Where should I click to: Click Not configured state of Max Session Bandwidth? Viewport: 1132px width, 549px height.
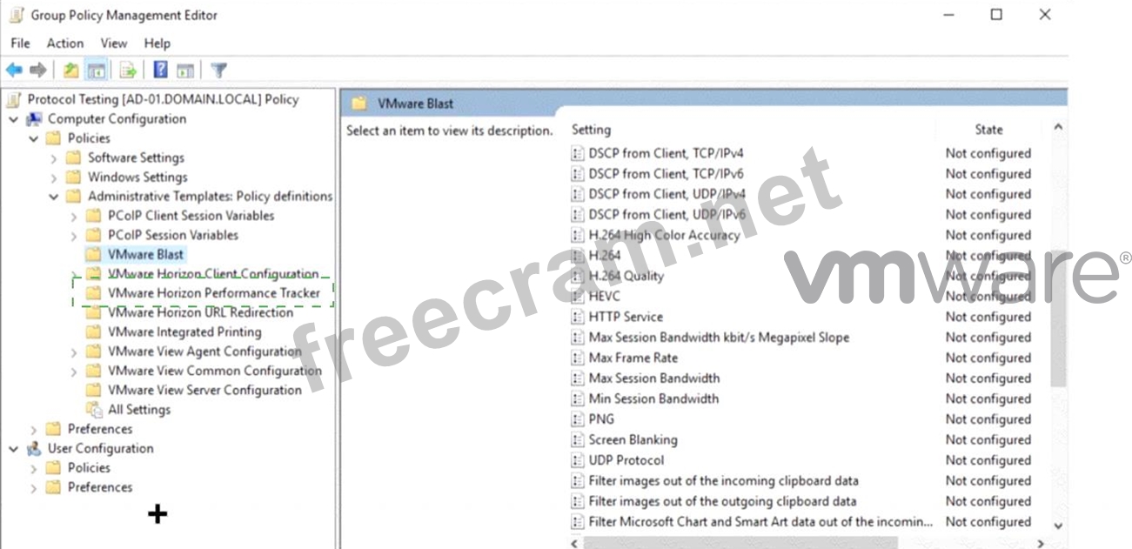click(988, 378)
